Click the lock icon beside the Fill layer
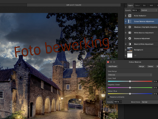This screenshot has width=158, height=119. (x=126, y=56)
